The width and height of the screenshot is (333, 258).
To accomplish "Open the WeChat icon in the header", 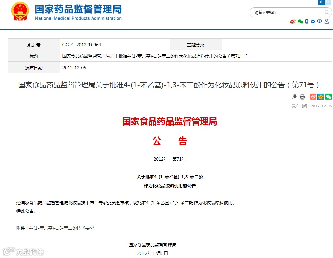I will pos(300,21).
